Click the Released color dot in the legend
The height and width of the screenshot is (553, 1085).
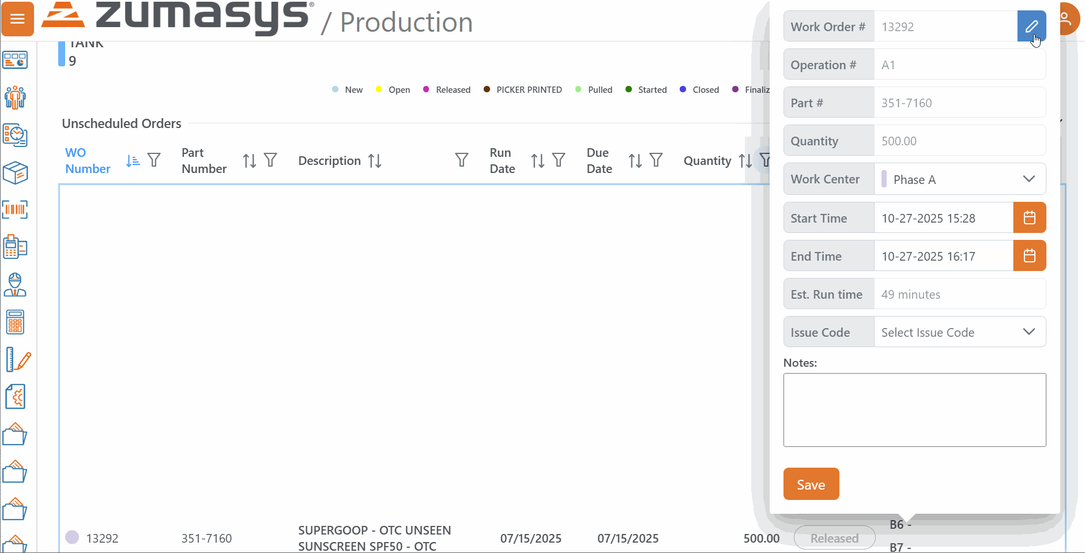pos(426,89)
